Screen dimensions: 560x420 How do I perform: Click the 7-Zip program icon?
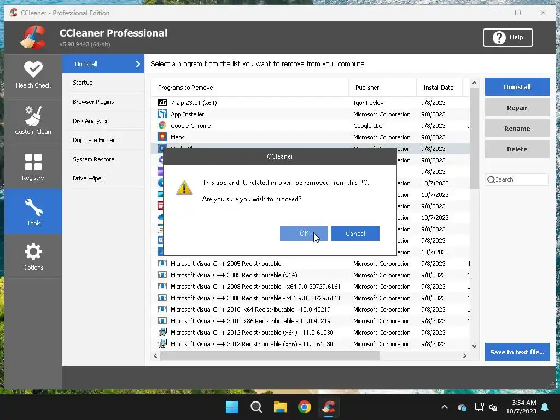pos(162,102)
